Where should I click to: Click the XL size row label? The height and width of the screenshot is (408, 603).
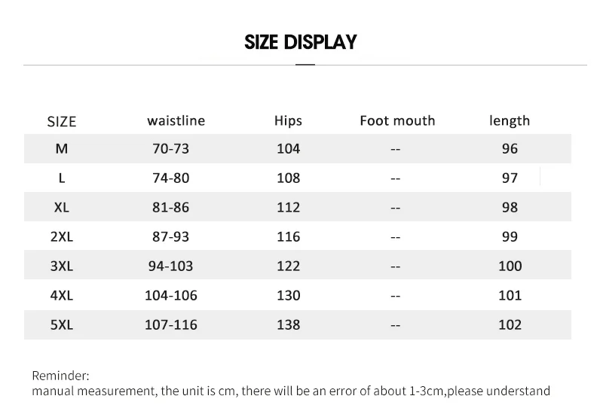point(62,208)
